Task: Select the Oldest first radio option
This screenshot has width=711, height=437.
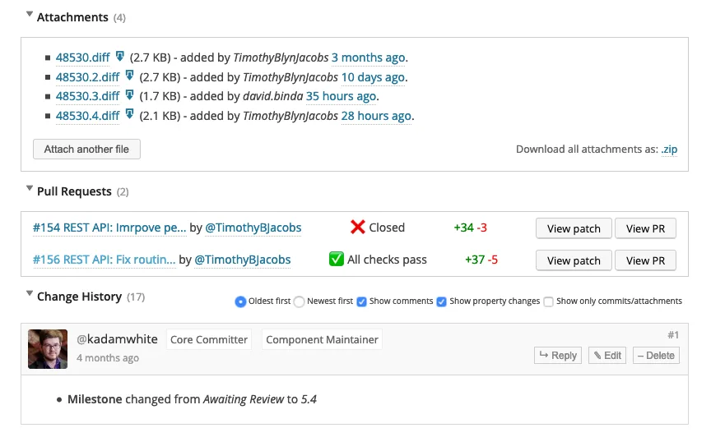Action: [x=240, y=301]
